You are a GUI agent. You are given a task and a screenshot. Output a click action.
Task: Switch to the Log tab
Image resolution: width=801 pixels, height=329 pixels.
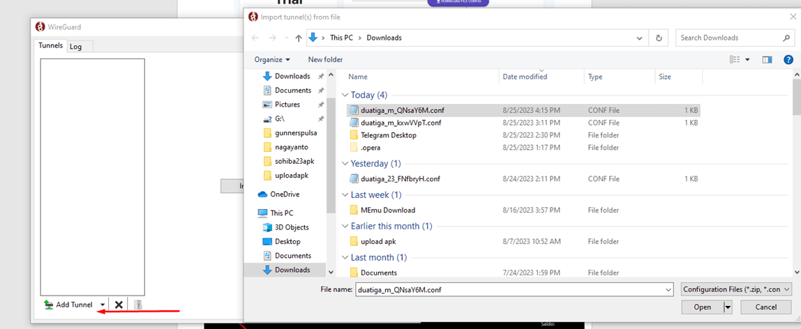[75, 46]
